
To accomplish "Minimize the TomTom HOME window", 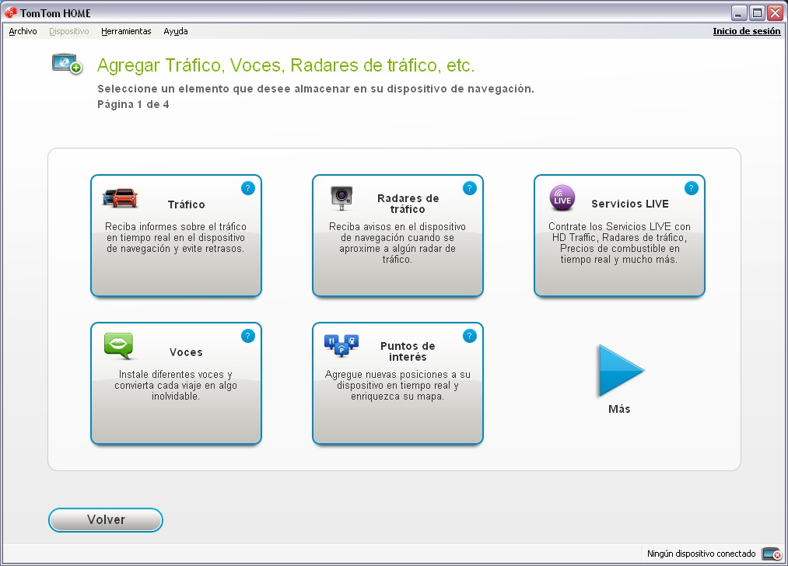I will coord(739,13).
